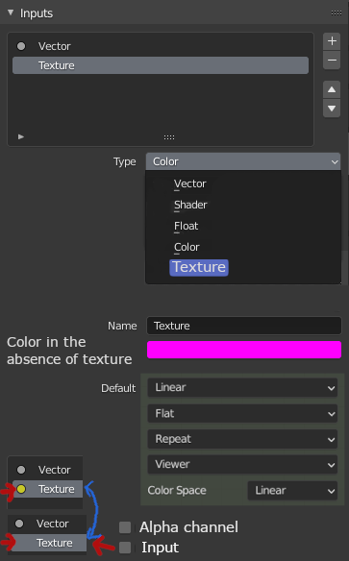The height and width of the screenshot is (561, 349).
Task: Choose Vector from Type menu
Action: pyautogui.click(x=190, y=183)
